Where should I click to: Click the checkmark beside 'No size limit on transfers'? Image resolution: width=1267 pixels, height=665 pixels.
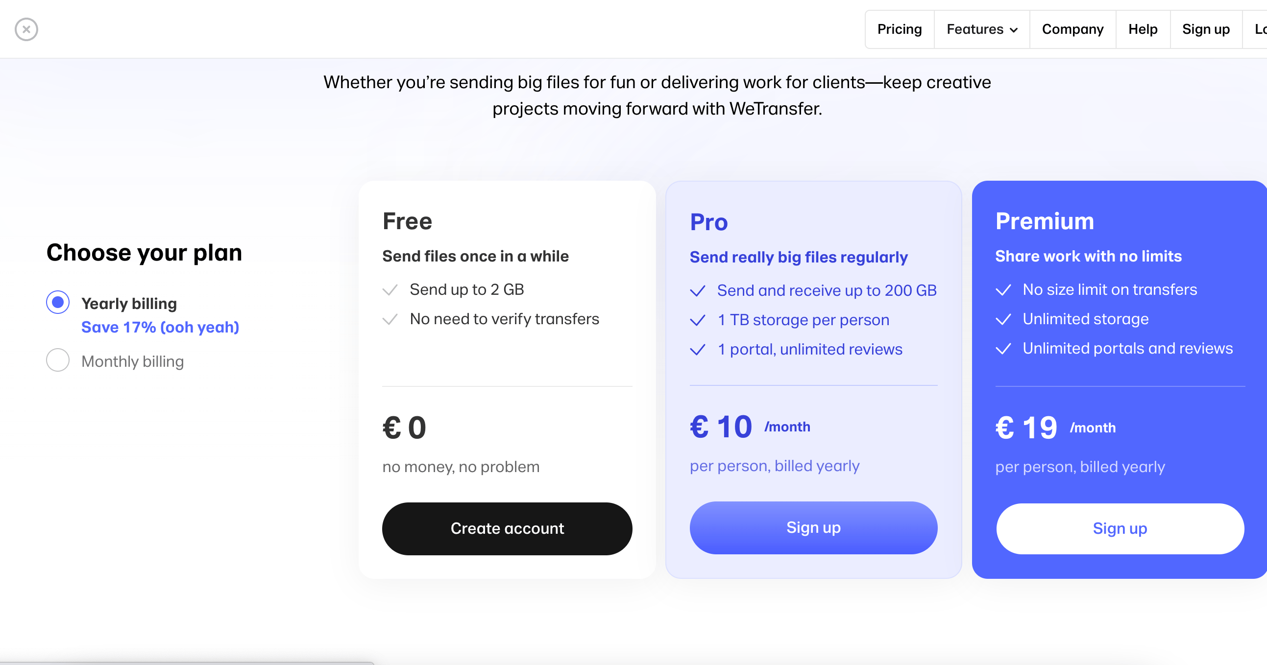point(1004,290)
